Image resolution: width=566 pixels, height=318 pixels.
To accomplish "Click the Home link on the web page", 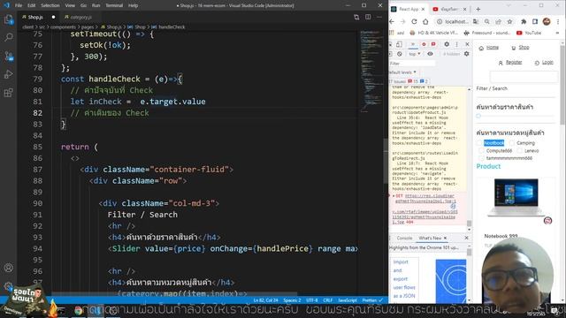I will coord(492,47).
